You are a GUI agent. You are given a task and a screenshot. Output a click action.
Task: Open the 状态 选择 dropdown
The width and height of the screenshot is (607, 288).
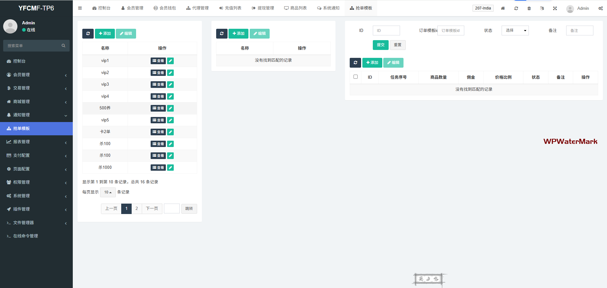tap(515, 30)
